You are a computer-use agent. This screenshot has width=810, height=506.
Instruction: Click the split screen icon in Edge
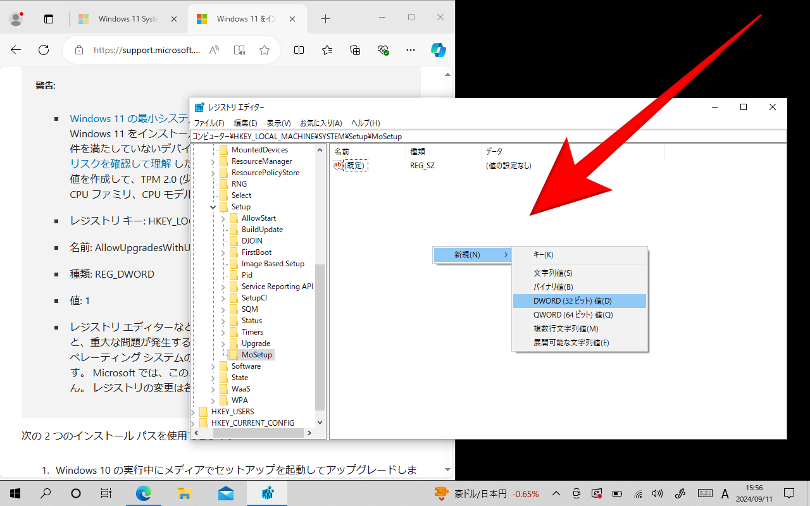click(298, 50)
